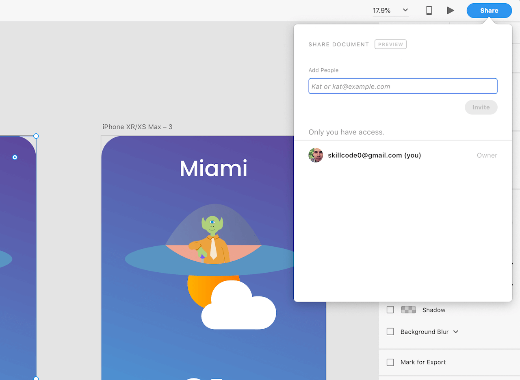This screenshot has height=380, width=520.
Task: Click the PREVIEW badge beside Share Document
Action: coord(390,44)
